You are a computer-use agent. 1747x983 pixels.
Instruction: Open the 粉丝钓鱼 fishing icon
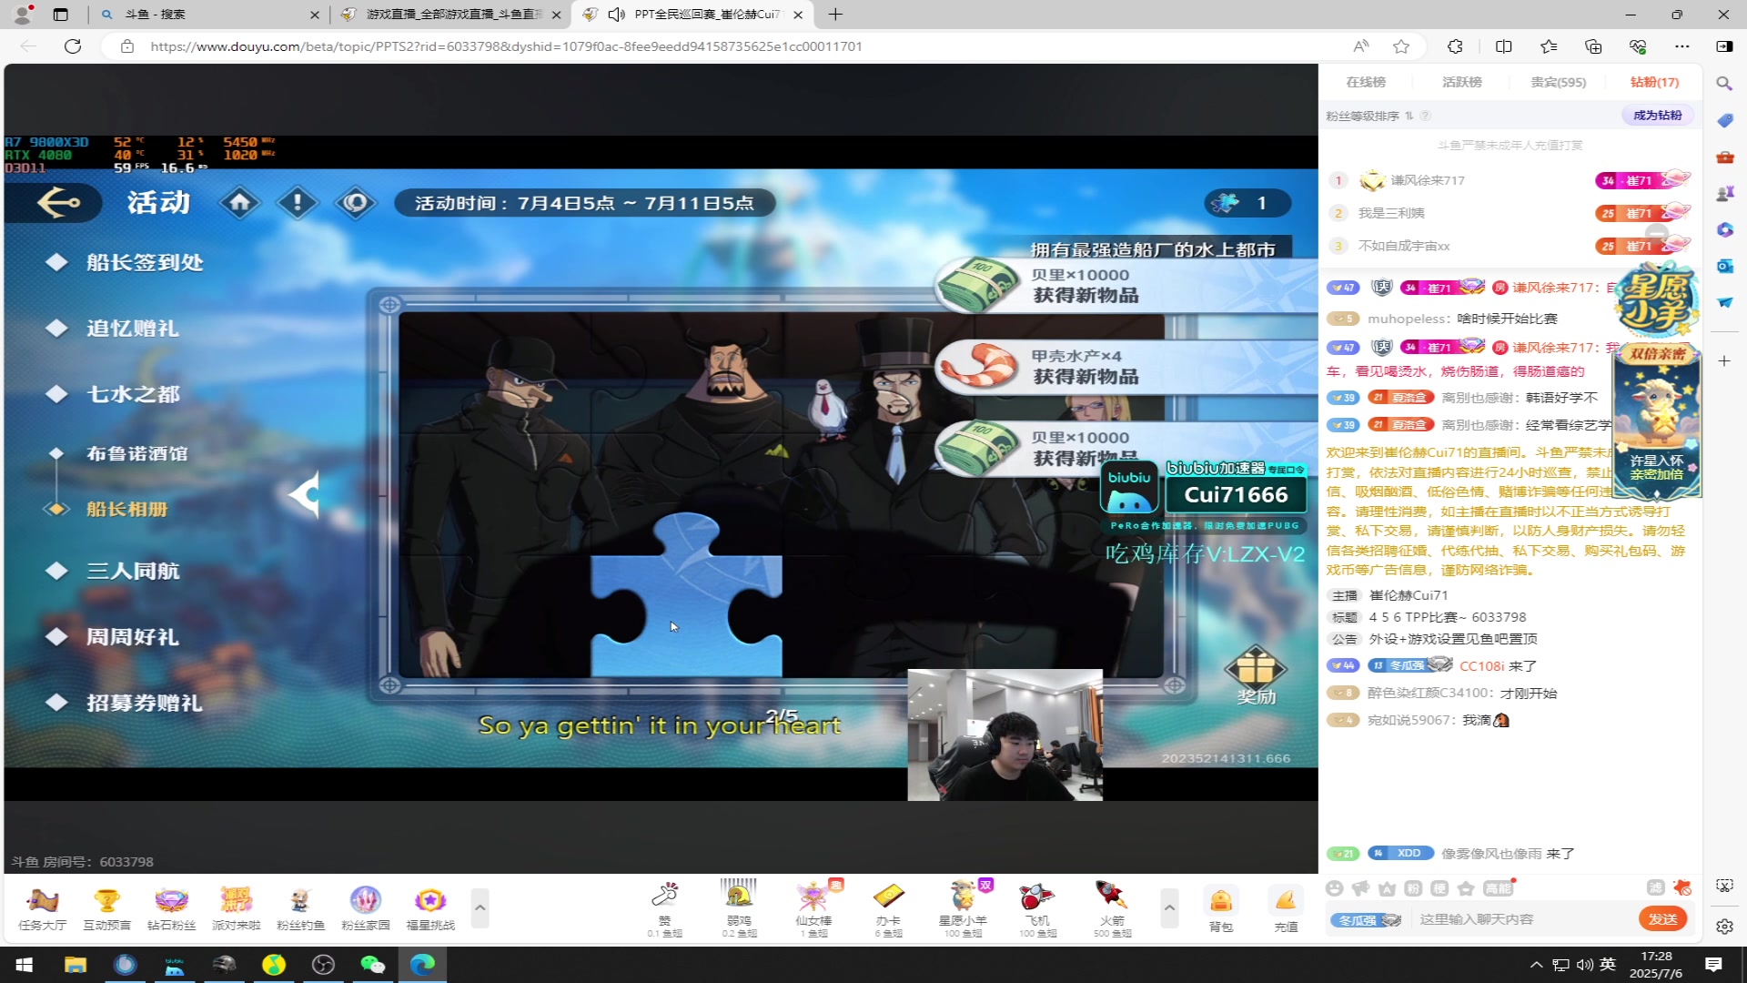click(x=300, y=908)
